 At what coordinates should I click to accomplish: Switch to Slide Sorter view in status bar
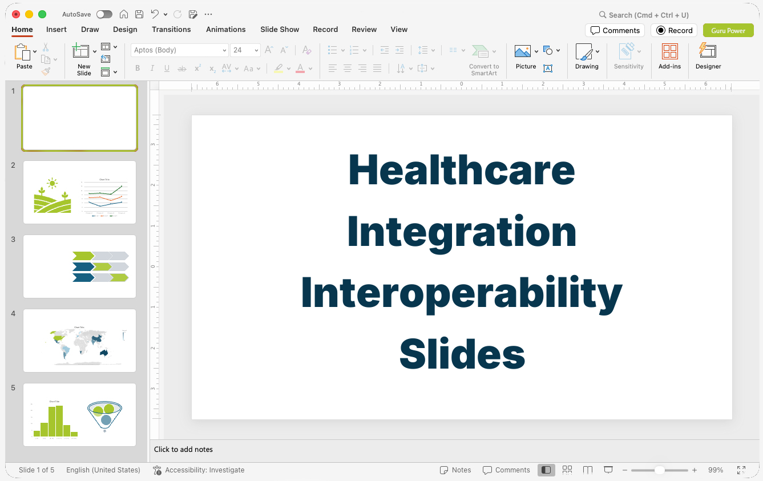pyautogui.click(x=567, y=470)
